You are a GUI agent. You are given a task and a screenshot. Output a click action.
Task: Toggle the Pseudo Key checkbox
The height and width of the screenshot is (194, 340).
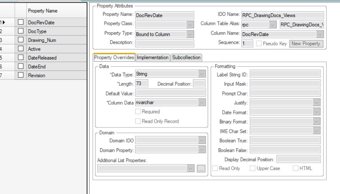point(259,43)
